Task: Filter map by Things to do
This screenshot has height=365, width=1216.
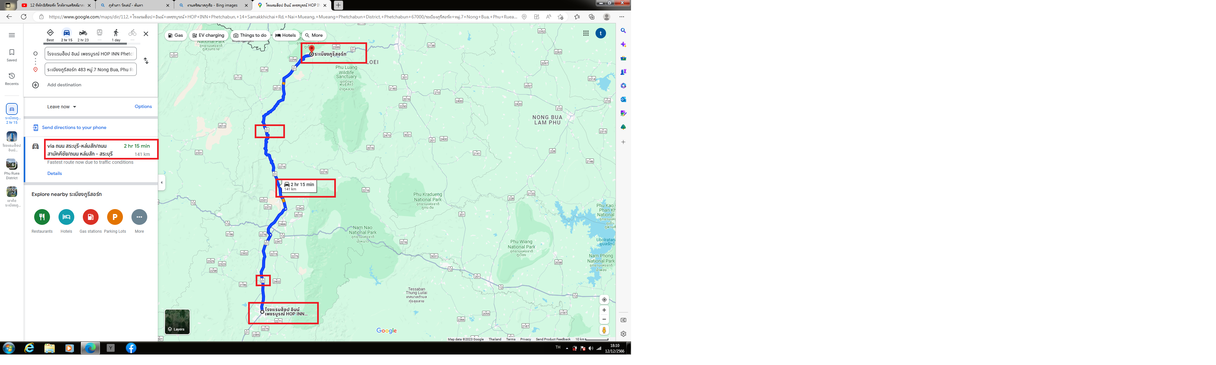Action: pyautogui.click(x=250, y=35)
